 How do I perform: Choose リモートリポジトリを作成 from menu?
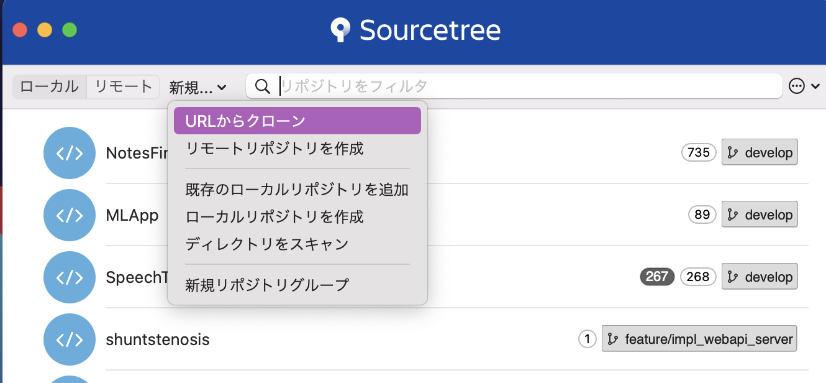coord(274,149)
